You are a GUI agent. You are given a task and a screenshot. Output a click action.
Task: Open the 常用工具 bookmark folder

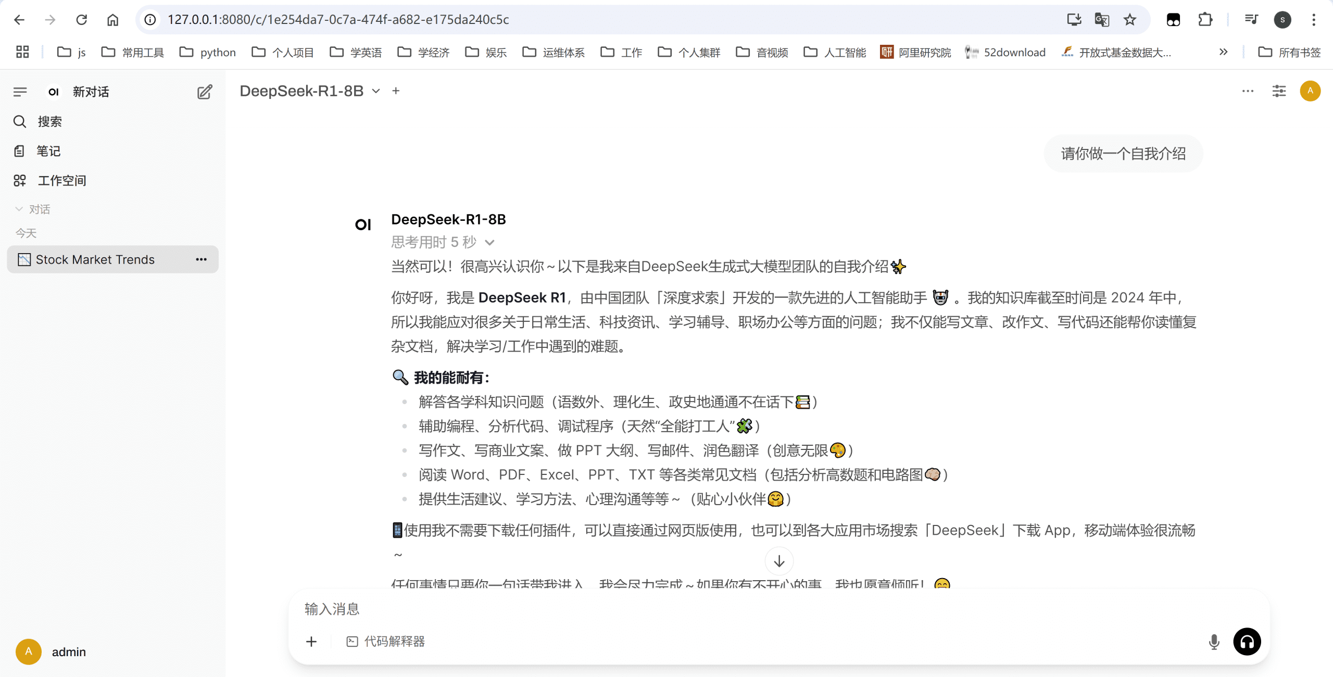[132, 52]
